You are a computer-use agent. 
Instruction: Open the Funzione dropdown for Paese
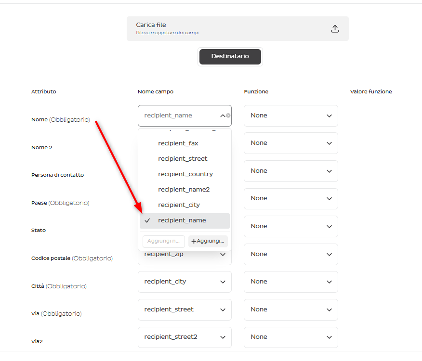[x=290, y=198]
